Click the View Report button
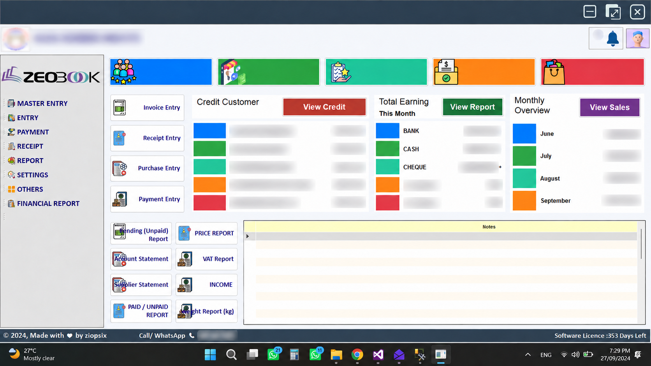 [x=472, y=107]
